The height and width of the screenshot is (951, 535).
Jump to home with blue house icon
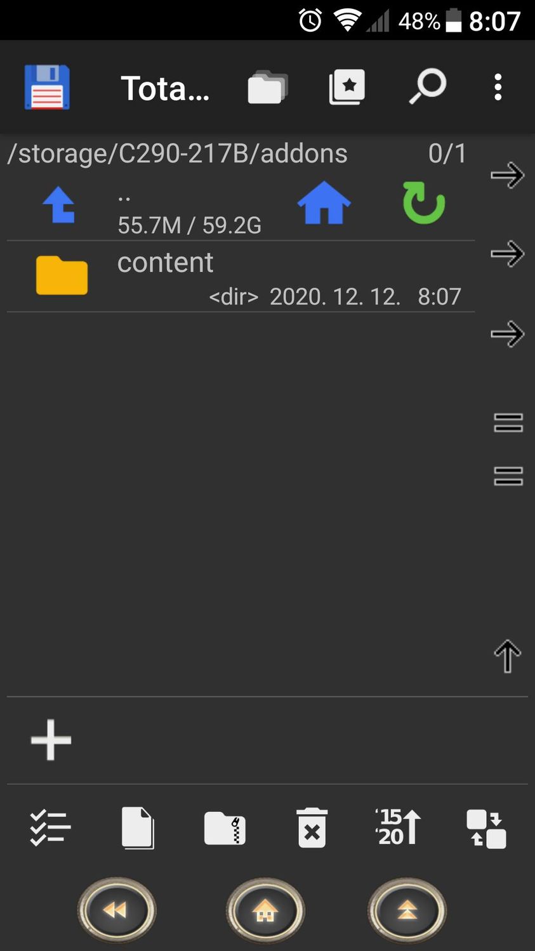point(324,203)
